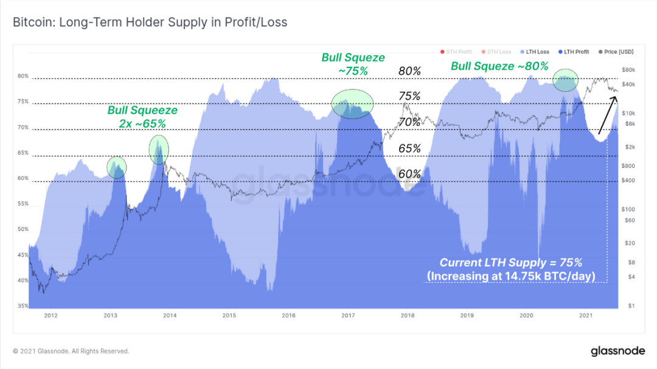Click the Glassnode copyright notice
Screen dimensions: 657x369
[x=71, y=351]
